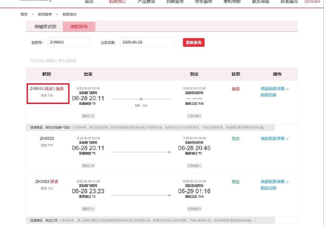
Task: Click the scheduled arrival 计划 06-28 20:30
Action: click(x=194, y=138)
